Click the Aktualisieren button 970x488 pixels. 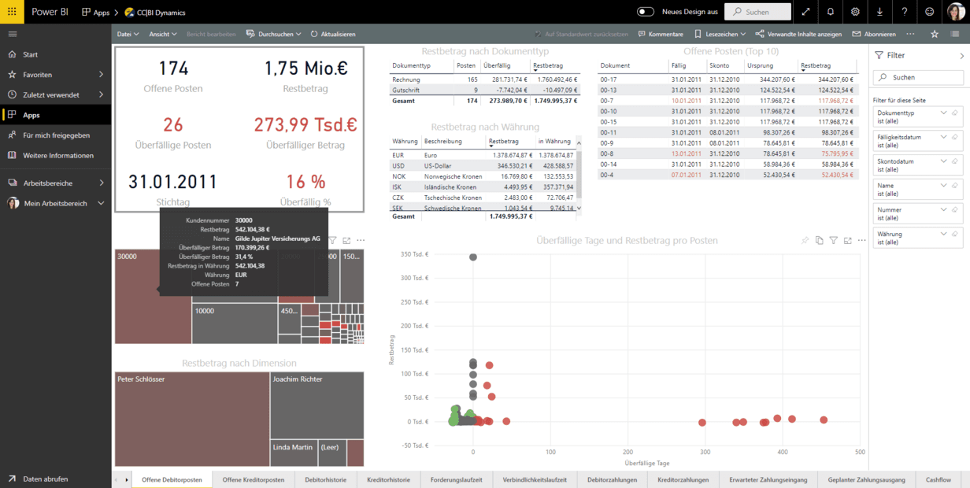333,35
